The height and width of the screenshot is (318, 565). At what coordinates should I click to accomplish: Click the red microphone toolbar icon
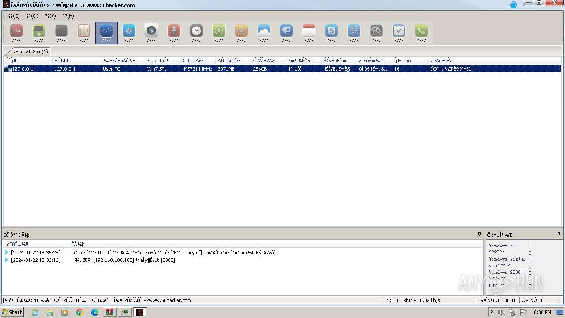173,33
